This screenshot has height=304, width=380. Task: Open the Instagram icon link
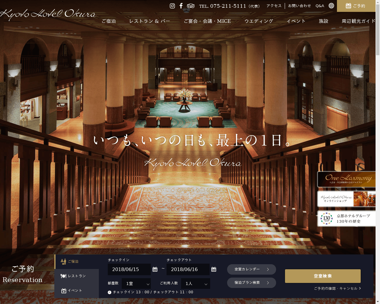click(x=172, y=6)
